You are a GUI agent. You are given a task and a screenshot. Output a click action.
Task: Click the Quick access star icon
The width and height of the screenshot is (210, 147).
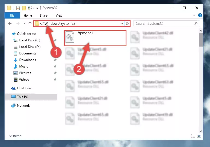click(x=14, y=34)
